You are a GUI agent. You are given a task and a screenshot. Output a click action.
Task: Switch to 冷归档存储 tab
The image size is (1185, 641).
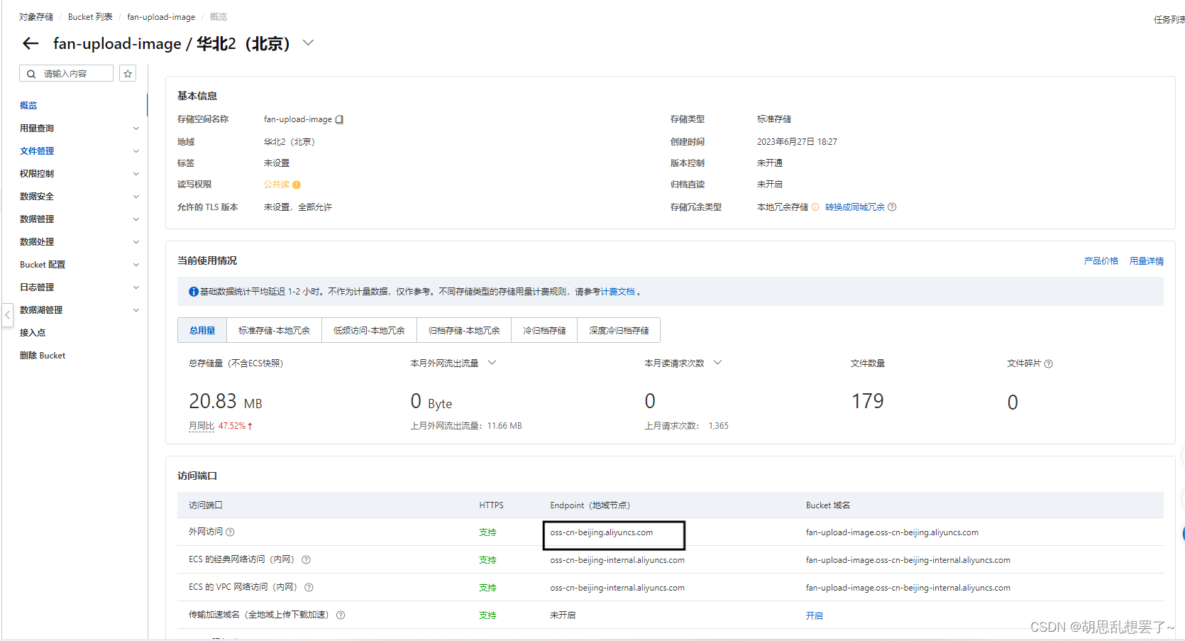[544, 330]
